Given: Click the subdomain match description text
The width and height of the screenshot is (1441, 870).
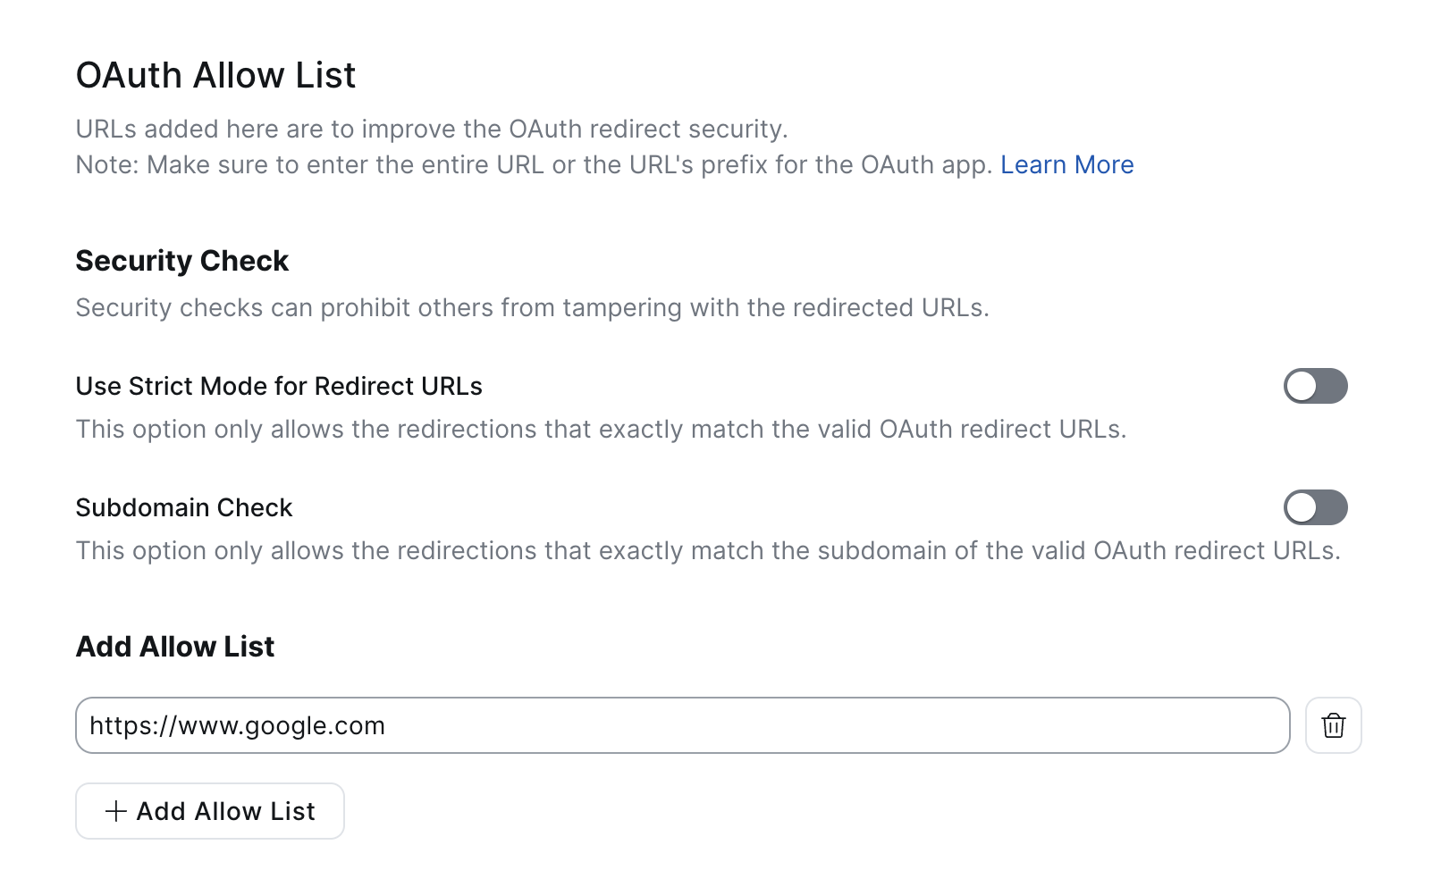Looking at the screenshot, I should point(708,551).
